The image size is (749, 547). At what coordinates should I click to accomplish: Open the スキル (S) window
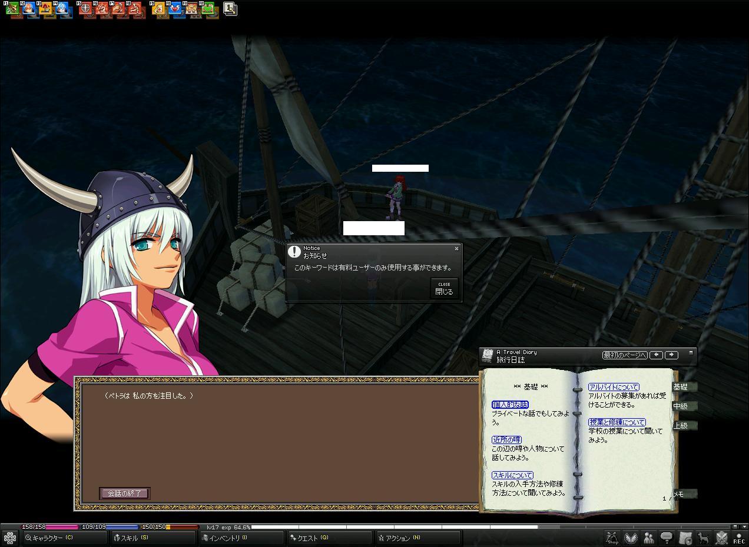point(153,538)
